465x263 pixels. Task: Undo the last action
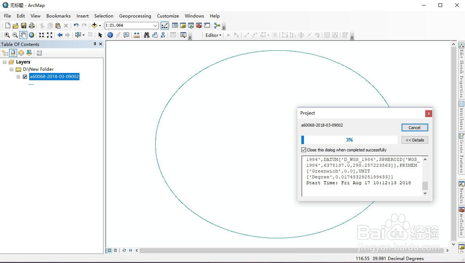(76, 26)
